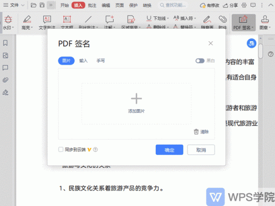Toggle the 黑白 switch
The image size is (275, 206).
click(200, 61)
